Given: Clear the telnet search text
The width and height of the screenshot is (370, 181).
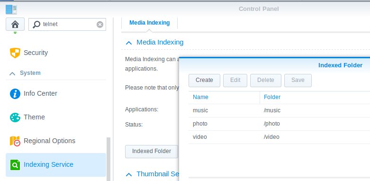Looking at the screenshot, I should coord(100,25).
